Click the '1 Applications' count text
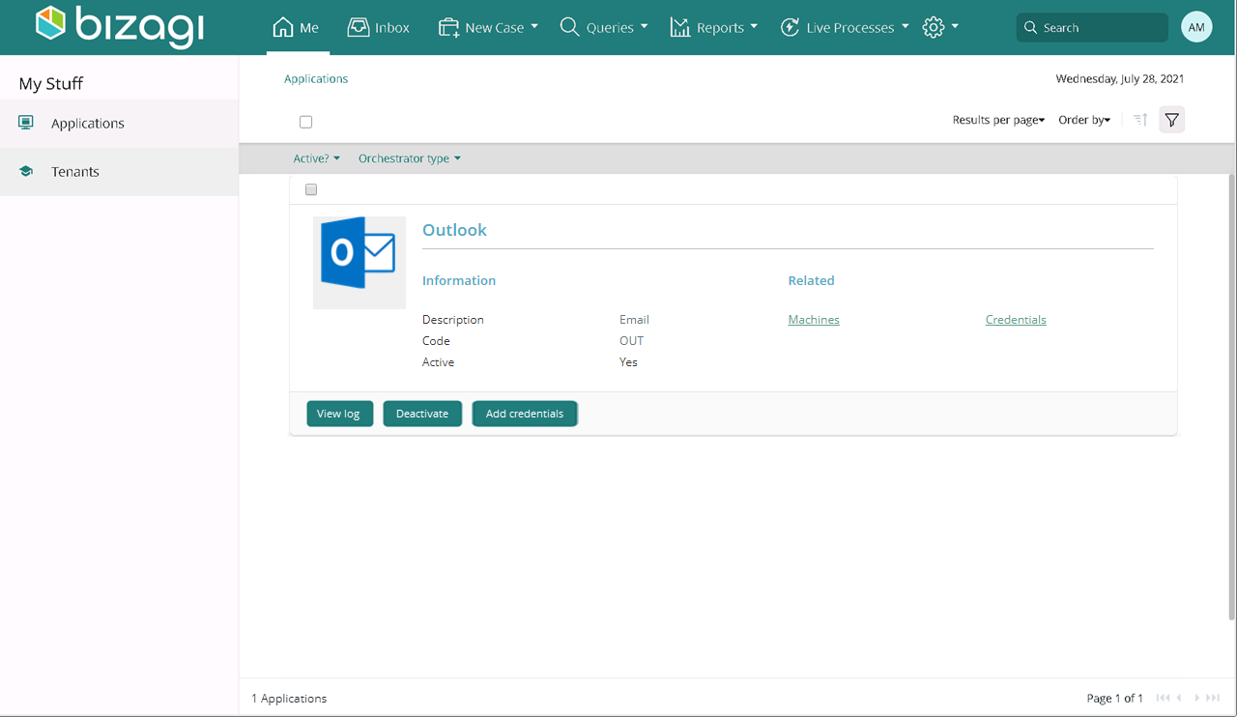The image size is (1237, 717). [x=289, y=699]
